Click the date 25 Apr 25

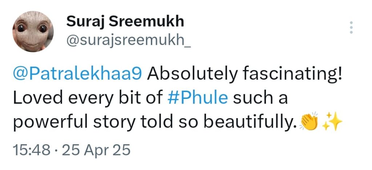96,150
